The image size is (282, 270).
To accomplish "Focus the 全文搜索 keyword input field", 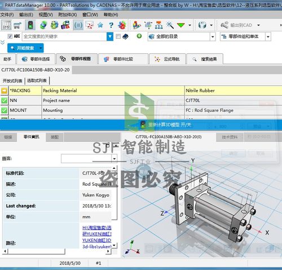I will click(64, 37).
